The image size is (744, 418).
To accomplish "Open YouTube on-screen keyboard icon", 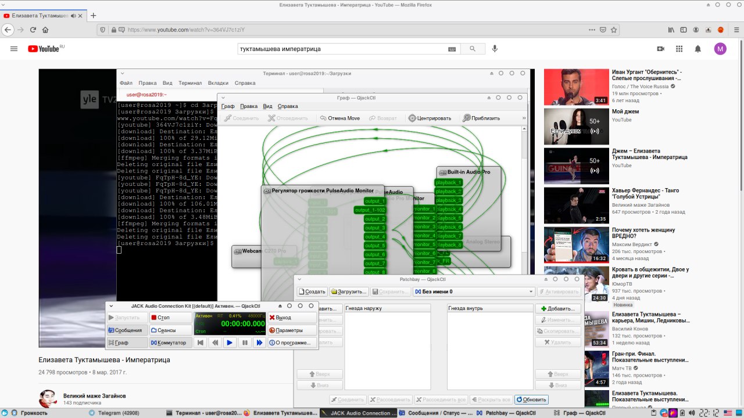I will [x=452, y=49].
